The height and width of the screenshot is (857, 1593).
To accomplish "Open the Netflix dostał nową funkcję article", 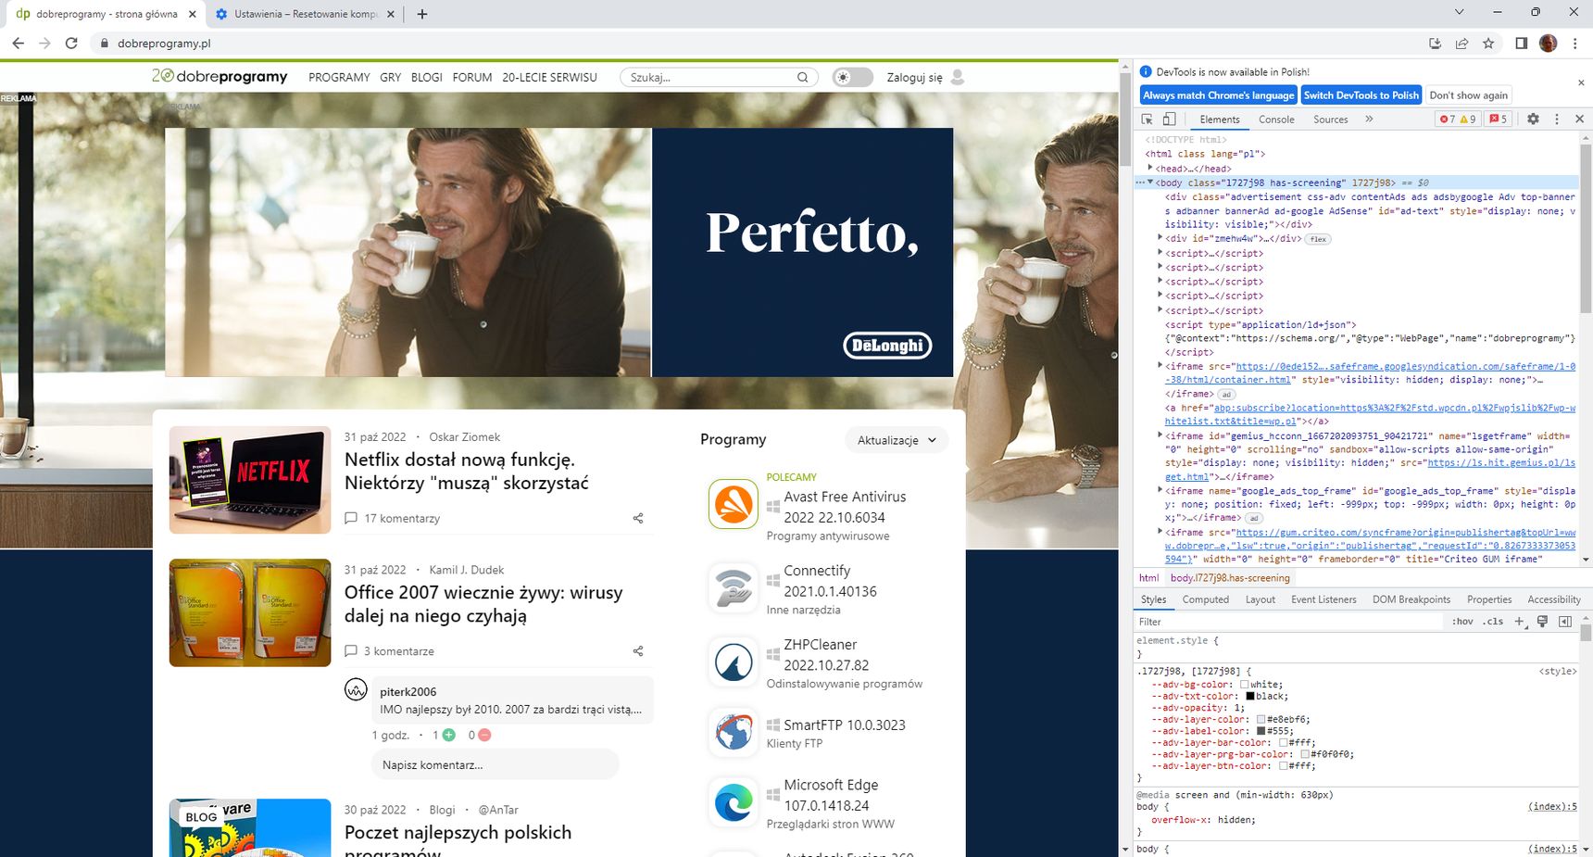I will coord(466,471).
